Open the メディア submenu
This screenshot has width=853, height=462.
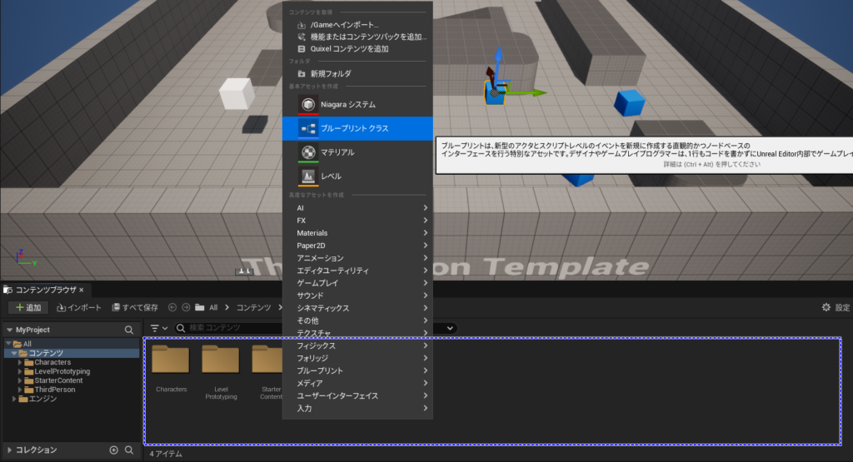pyautogui.click(x=357, y=383)
